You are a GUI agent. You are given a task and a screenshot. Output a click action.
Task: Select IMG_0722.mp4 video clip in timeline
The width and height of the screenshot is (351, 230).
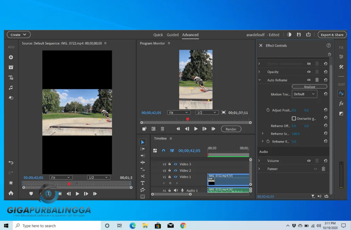(x=228, y=180)
